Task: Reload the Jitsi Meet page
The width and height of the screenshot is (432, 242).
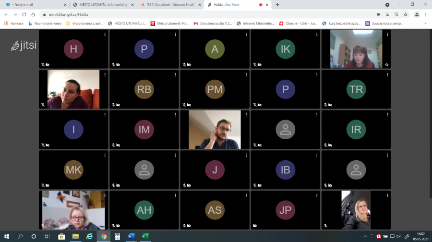Action: (24, 14)
